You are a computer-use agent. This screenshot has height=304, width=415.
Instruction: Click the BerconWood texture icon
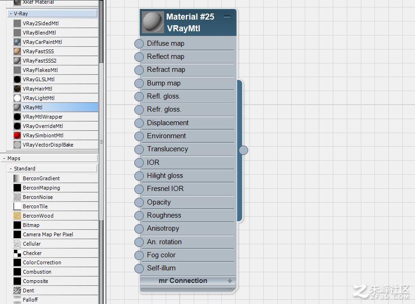17,216
